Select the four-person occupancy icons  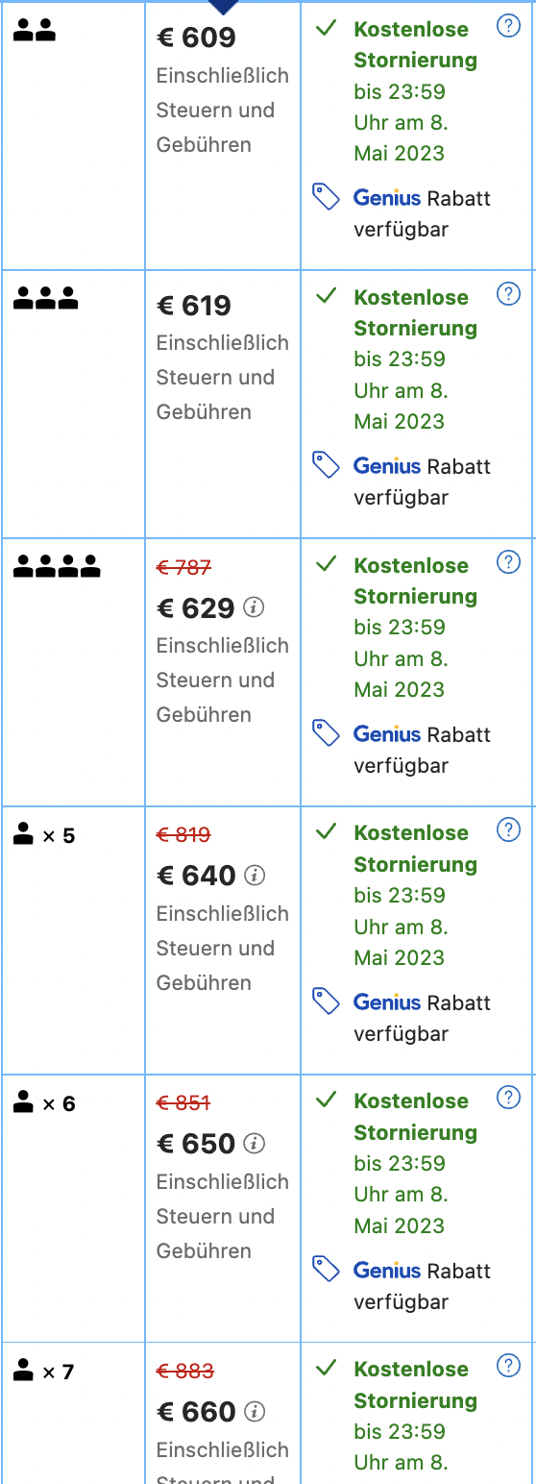57,567
